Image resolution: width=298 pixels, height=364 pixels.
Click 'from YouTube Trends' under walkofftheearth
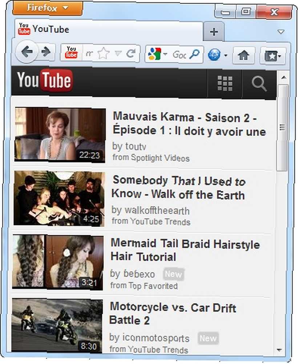151,221
